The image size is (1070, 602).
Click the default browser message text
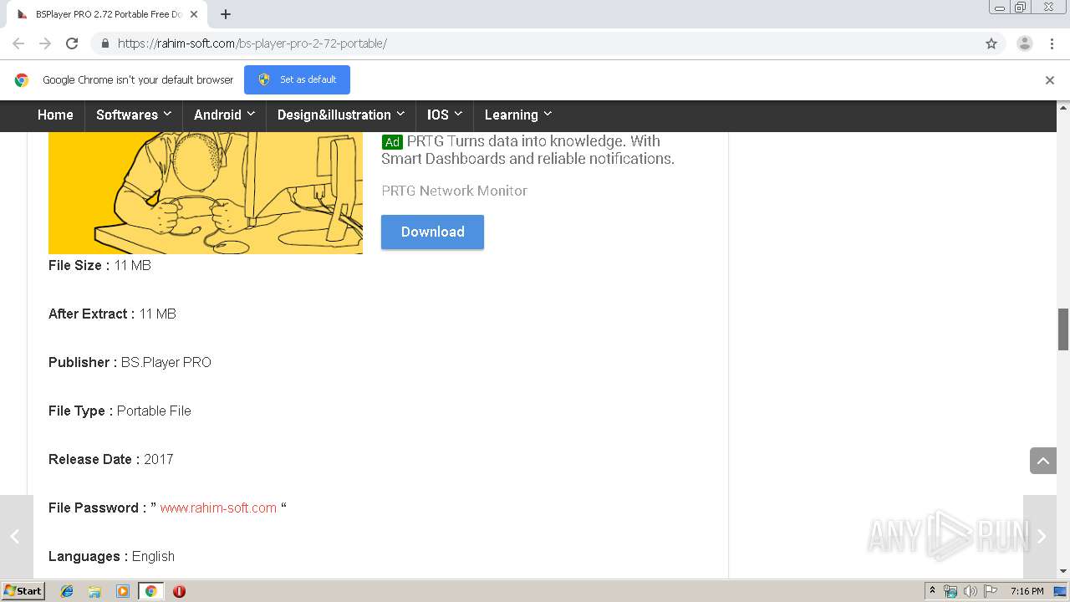(138, 80)
